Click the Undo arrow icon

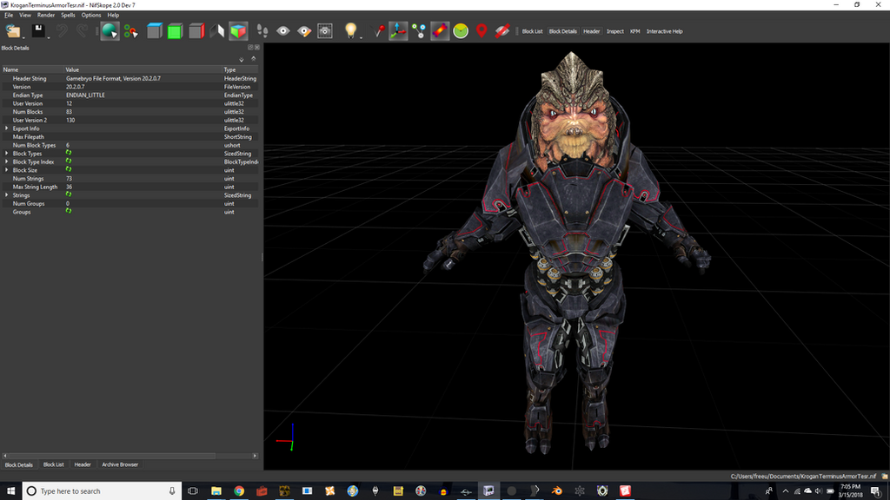[x=62, y=30]
